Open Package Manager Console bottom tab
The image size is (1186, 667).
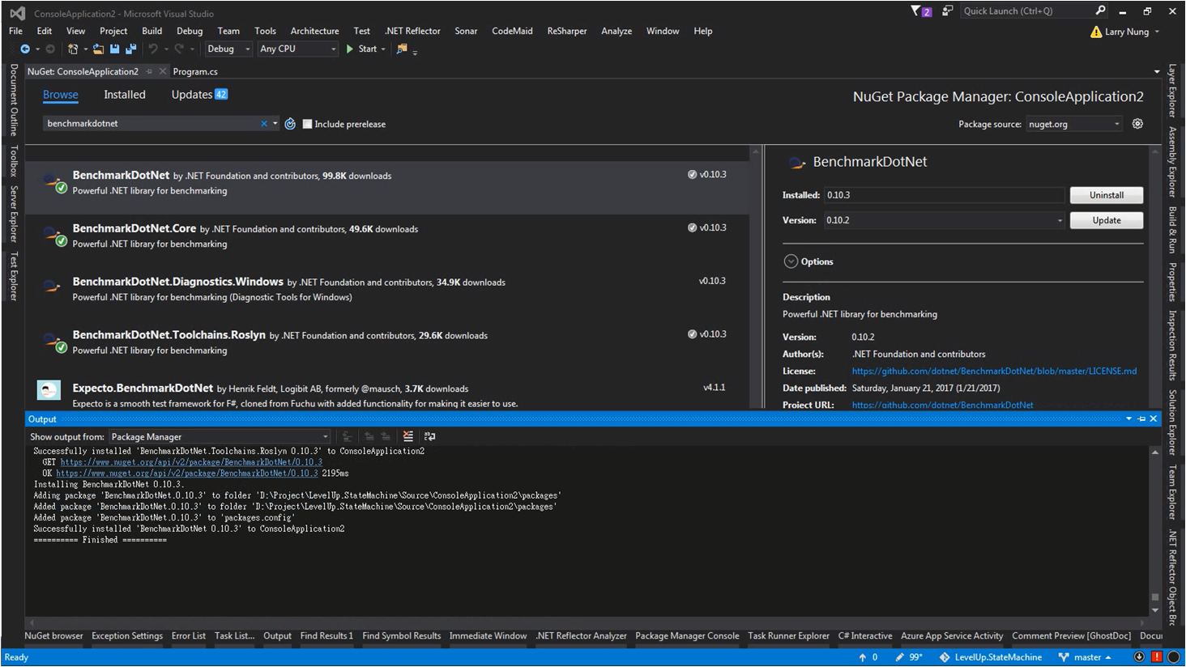click(687, 636)
